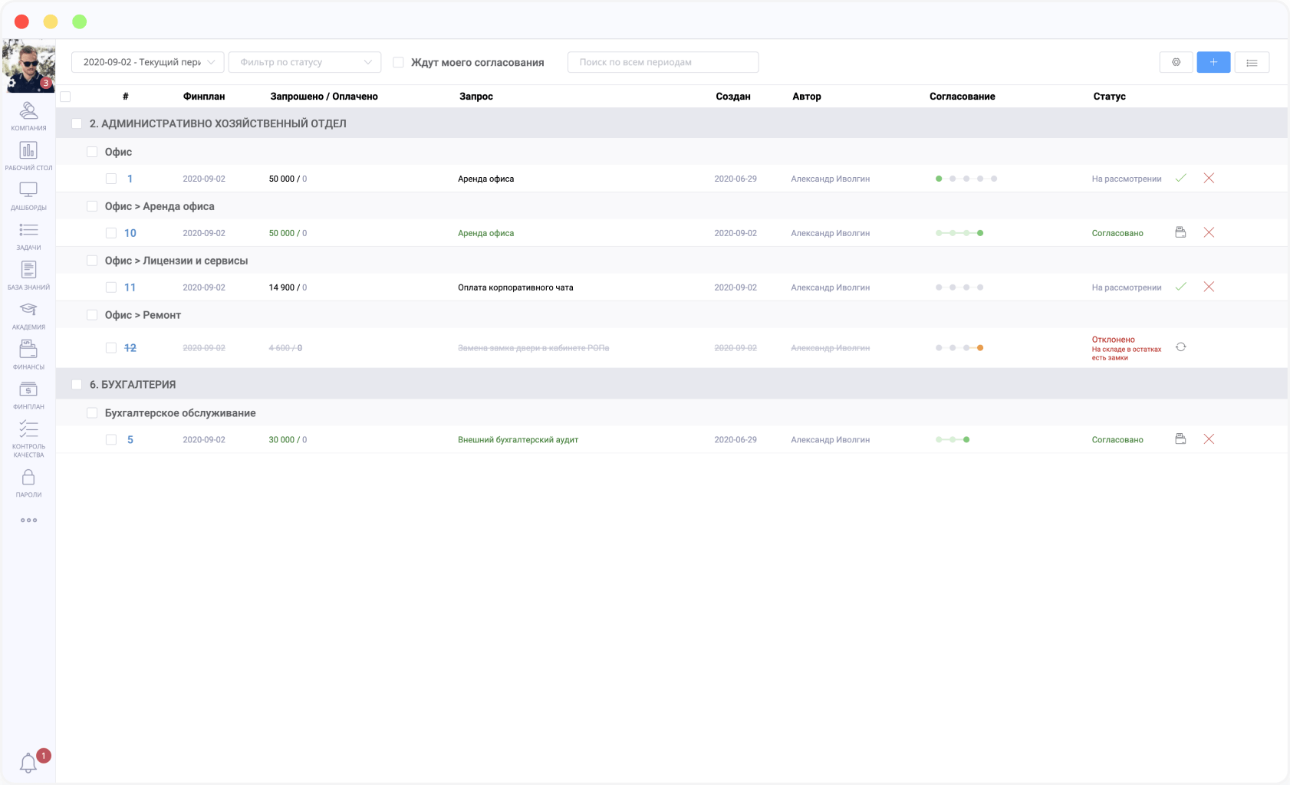The image size is (1290, 785).
Task: Click the blue plus add button
Action: click(x=1213, y=62)
